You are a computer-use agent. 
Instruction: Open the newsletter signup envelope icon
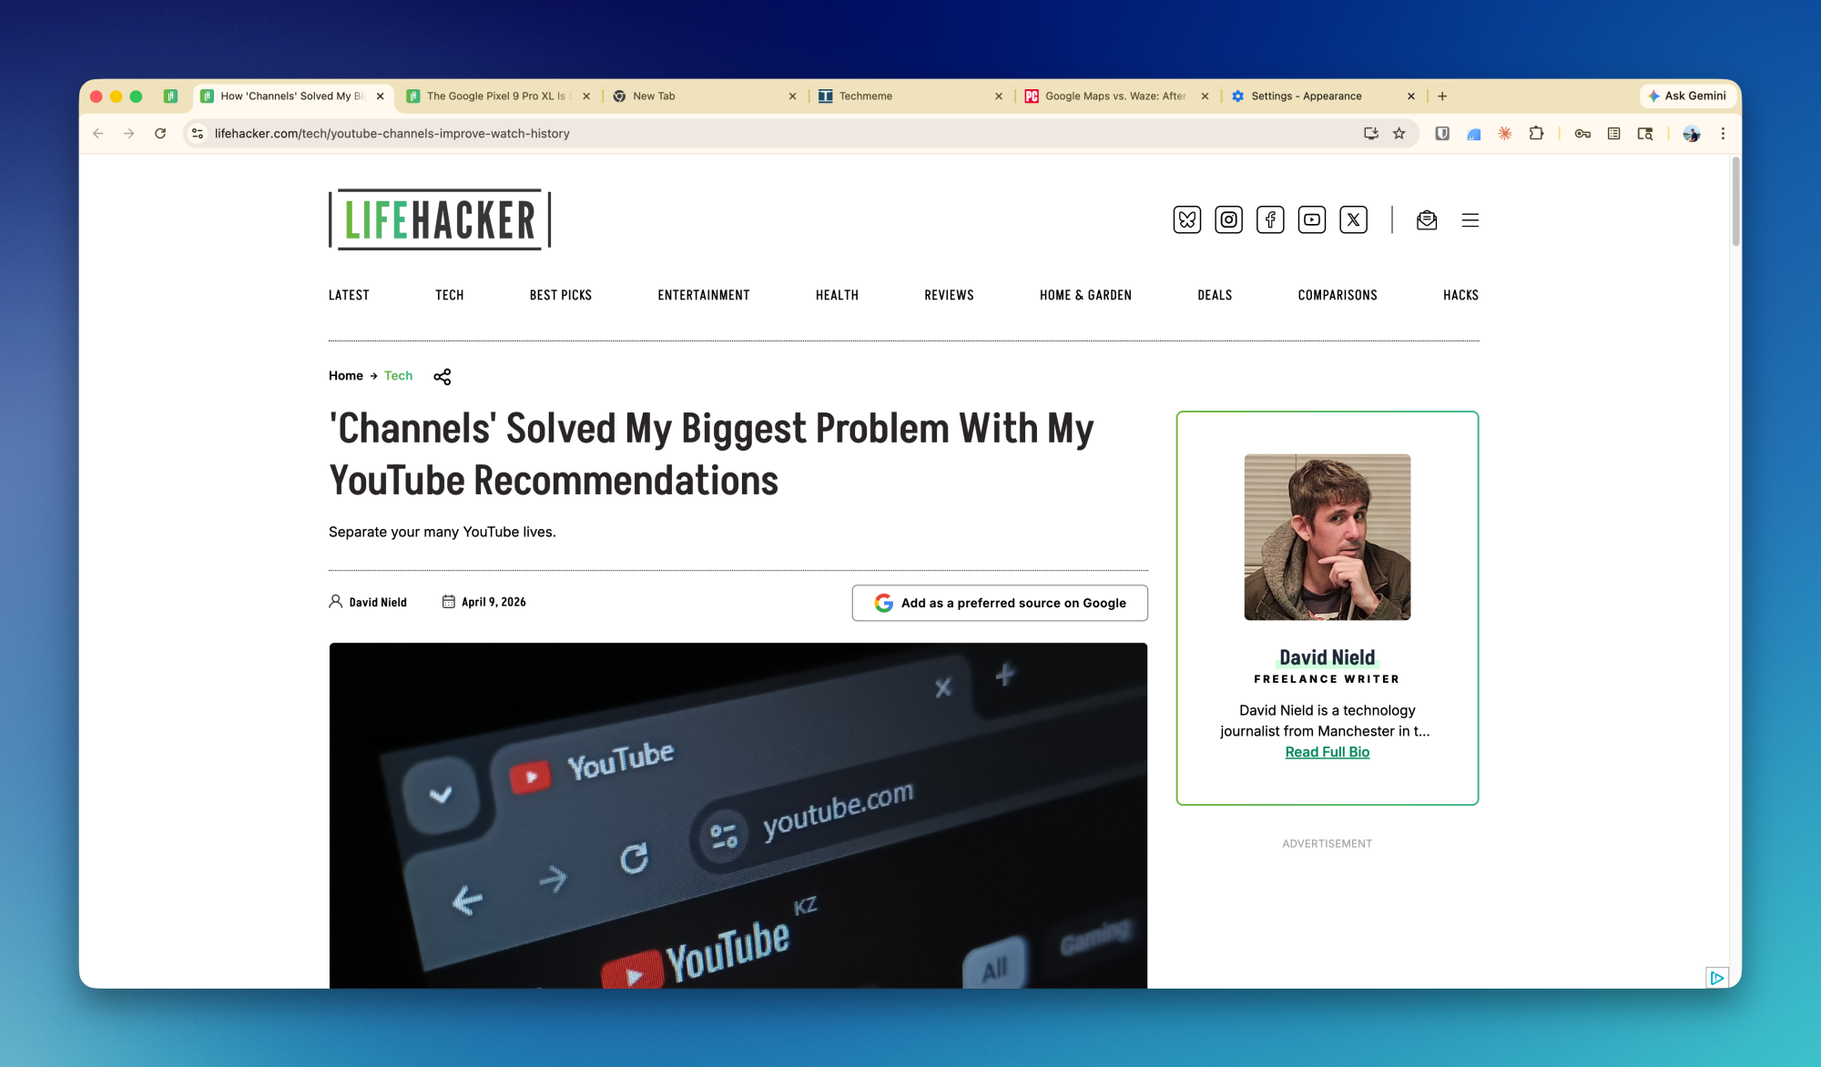point(1427,219)
